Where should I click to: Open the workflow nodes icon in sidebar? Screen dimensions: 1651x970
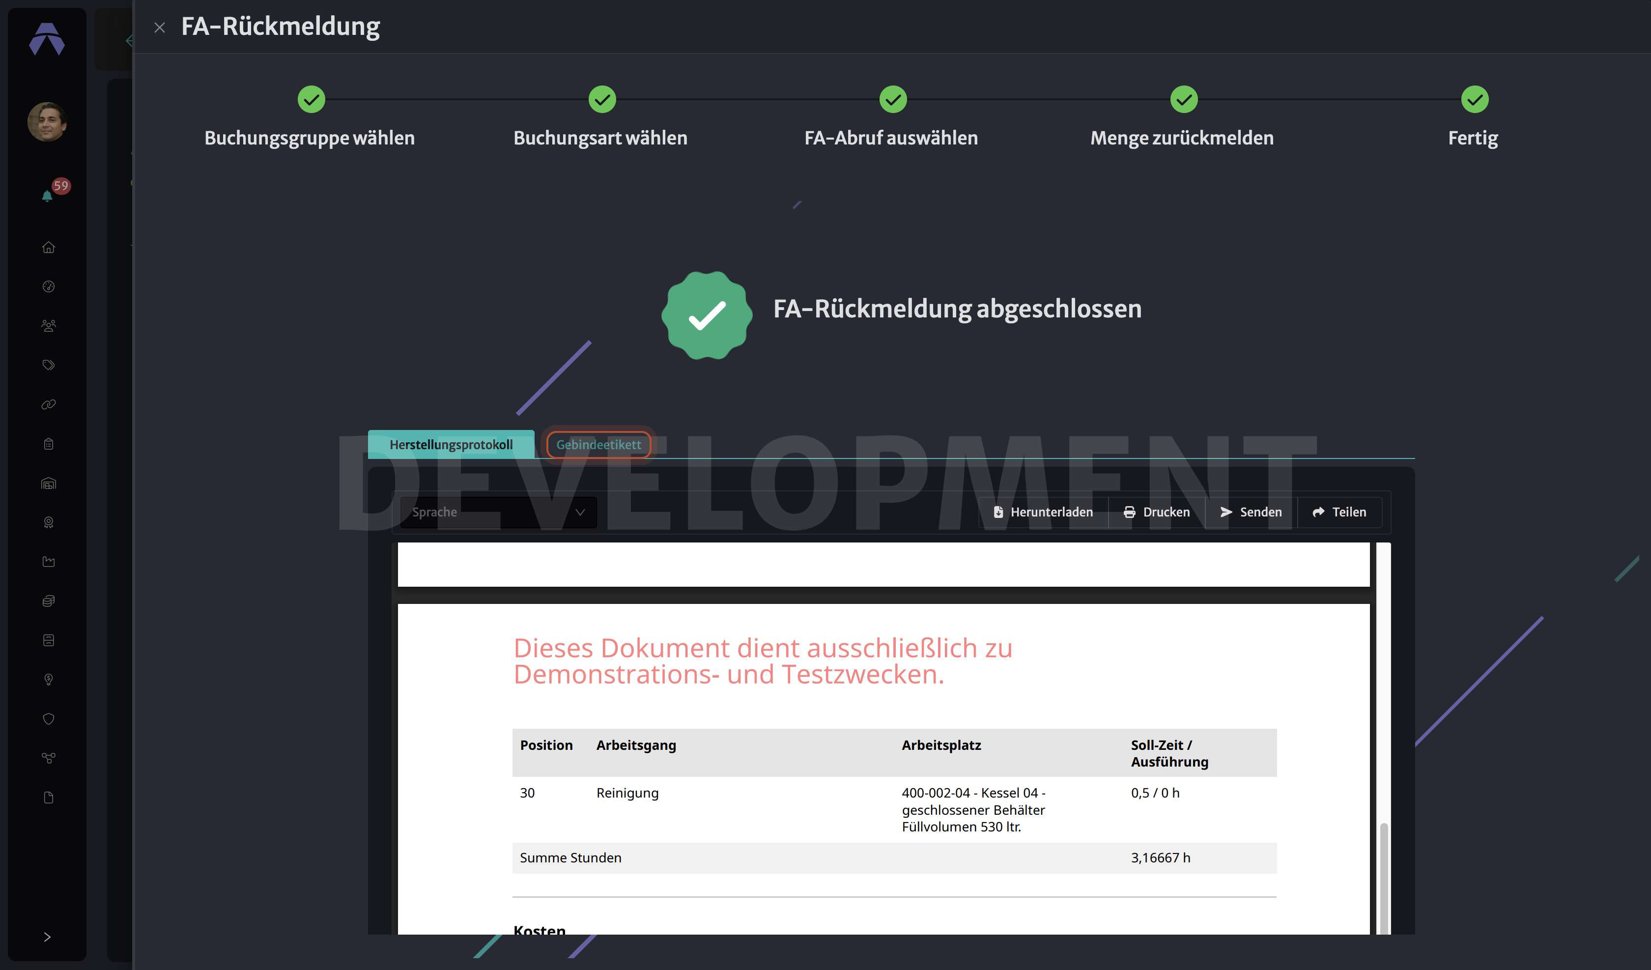pos(49,758)
